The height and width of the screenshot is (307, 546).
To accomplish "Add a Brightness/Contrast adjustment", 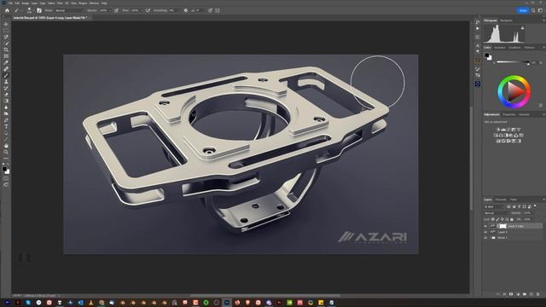I will pyautogui.click(x=498, y=130).
